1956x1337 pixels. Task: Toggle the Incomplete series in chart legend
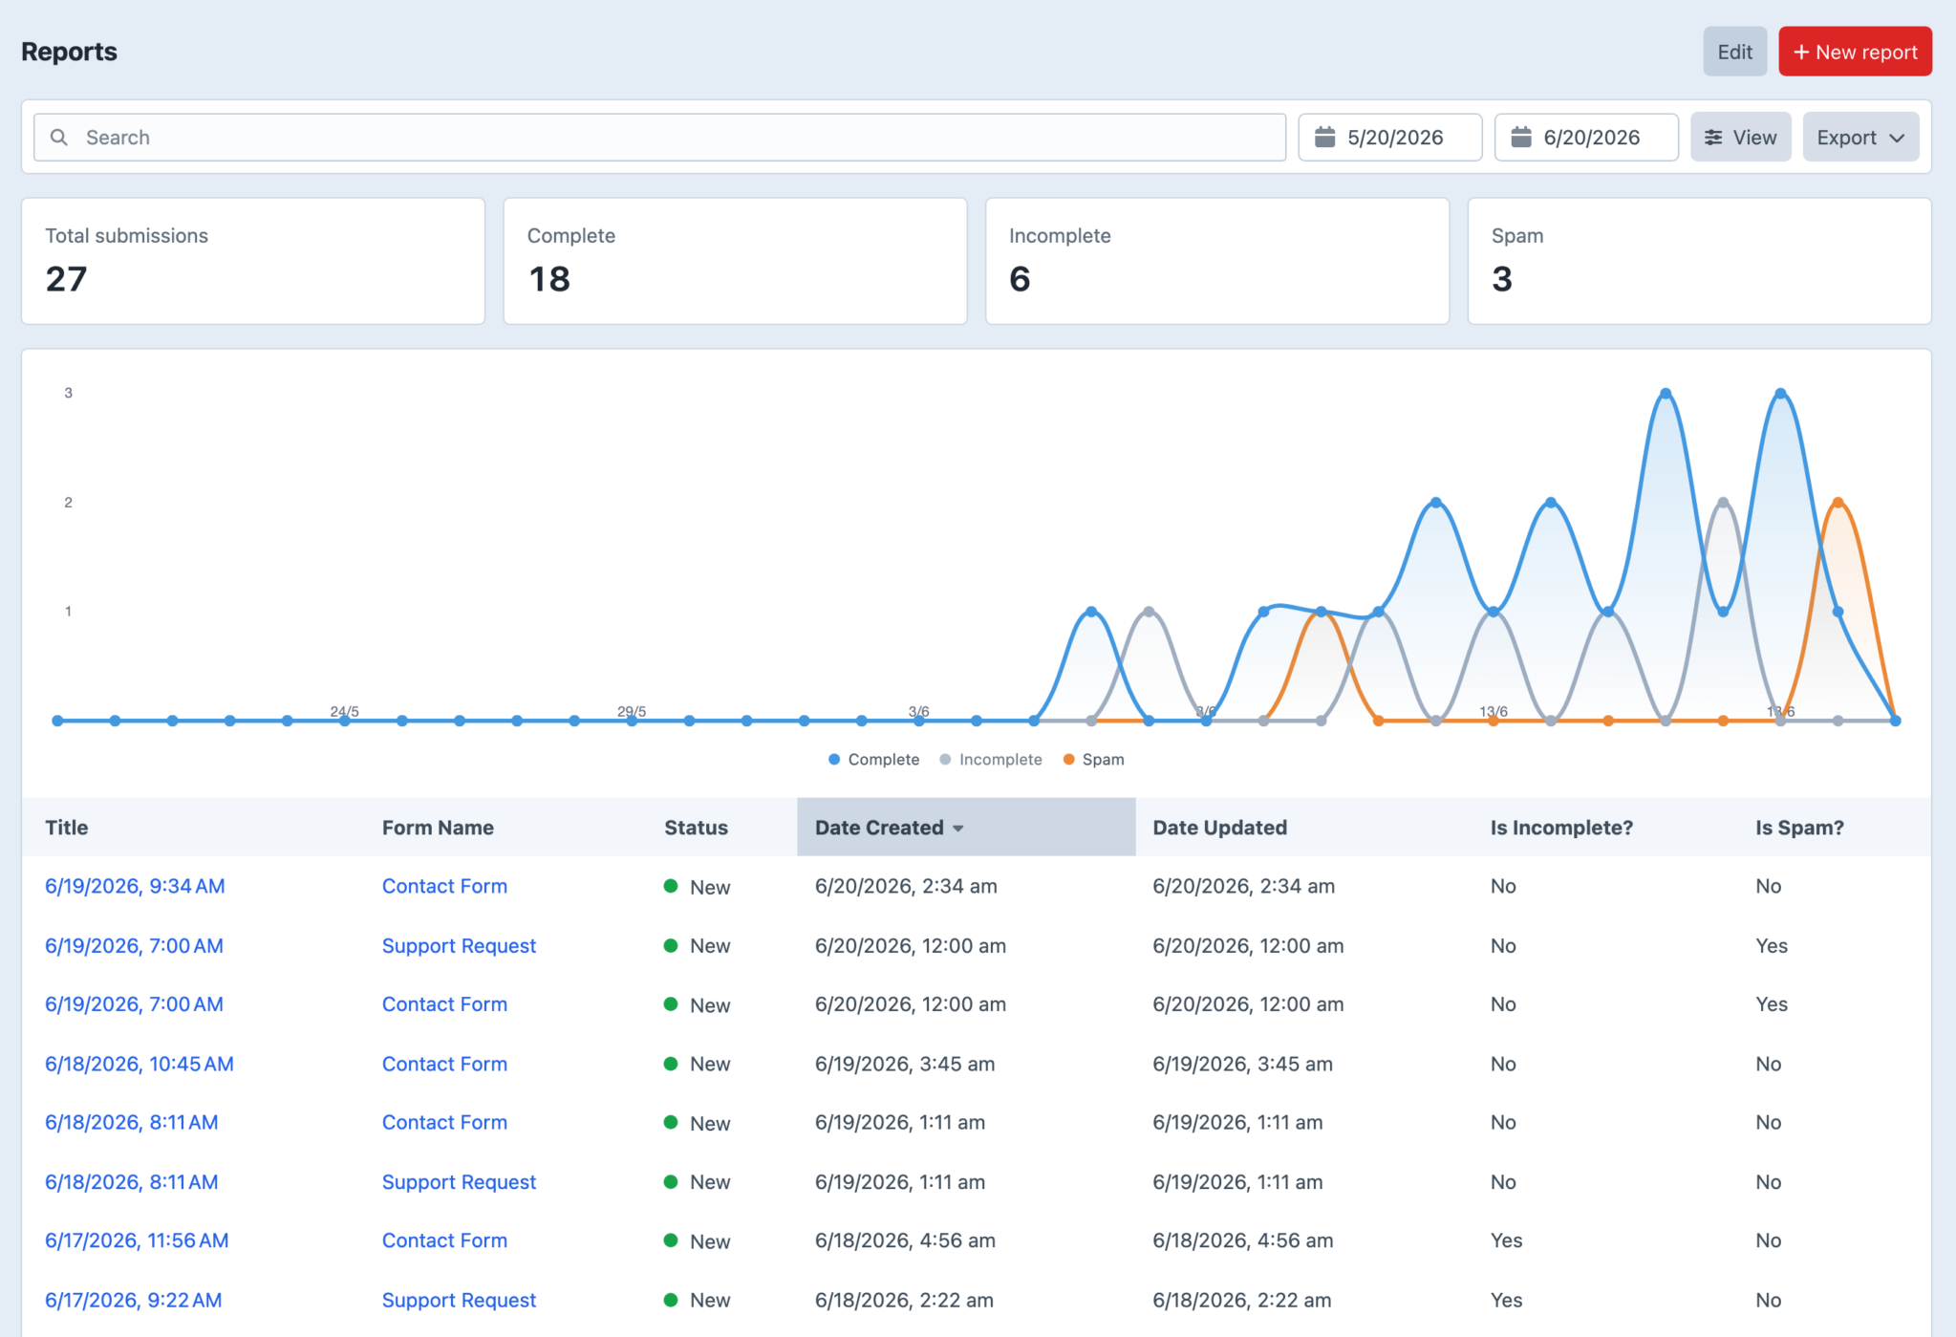[991, 760]
